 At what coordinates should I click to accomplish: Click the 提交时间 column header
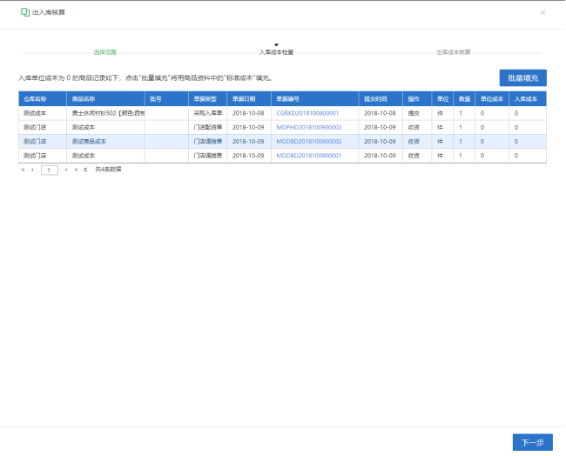point(381,99)
